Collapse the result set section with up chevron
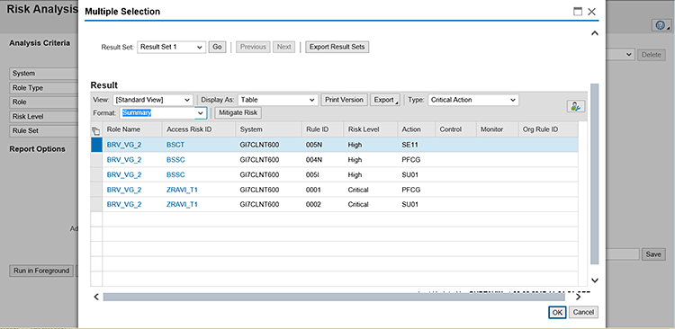 point(595,33)
